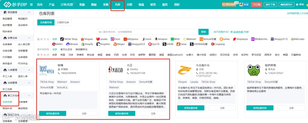308x123 pixels.
Task: Filter by Miravia platform
Action: [x=72, y=44]
